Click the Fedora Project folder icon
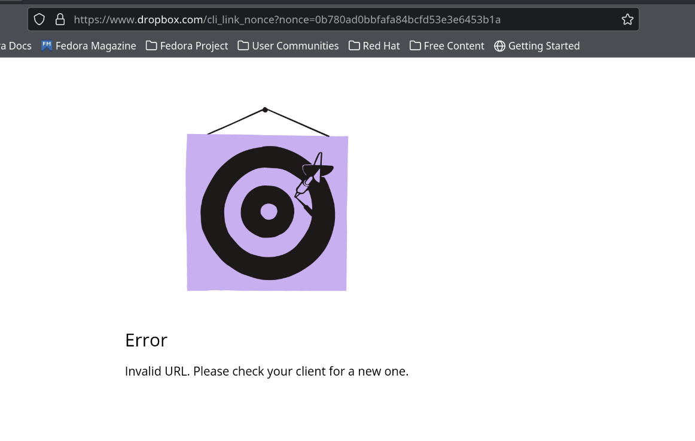This screenshot has height=441, width=695. click(x=151, y=45)
